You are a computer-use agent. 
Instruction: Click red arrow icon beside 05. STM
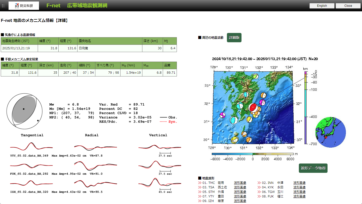200,192
